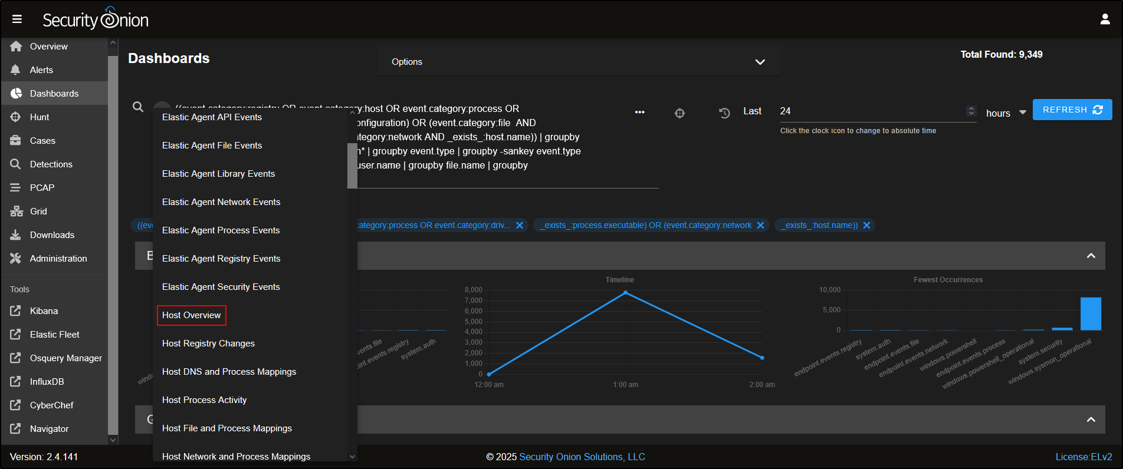Click the query search magnifier icon
The width and height of the screenshot is (1123, 469).
click(x=138, y=107)
